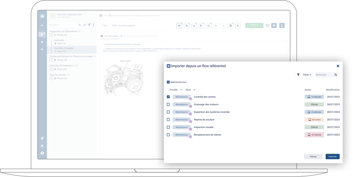Open the people icon in the left sidebar

[x=42, y=49]
